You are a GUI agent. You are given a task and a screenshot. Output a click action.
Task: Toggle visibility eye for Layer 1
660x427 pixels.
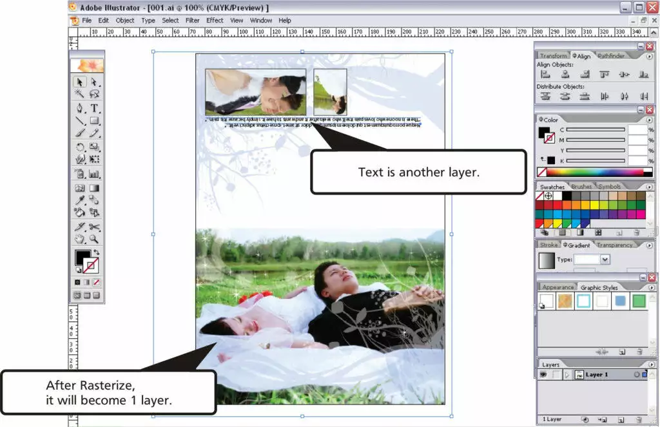[x=543, y=375]
